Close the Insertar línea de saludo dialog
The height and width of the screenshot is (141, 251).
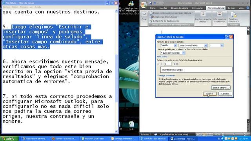pyautogui.click(x=231, y=37)
